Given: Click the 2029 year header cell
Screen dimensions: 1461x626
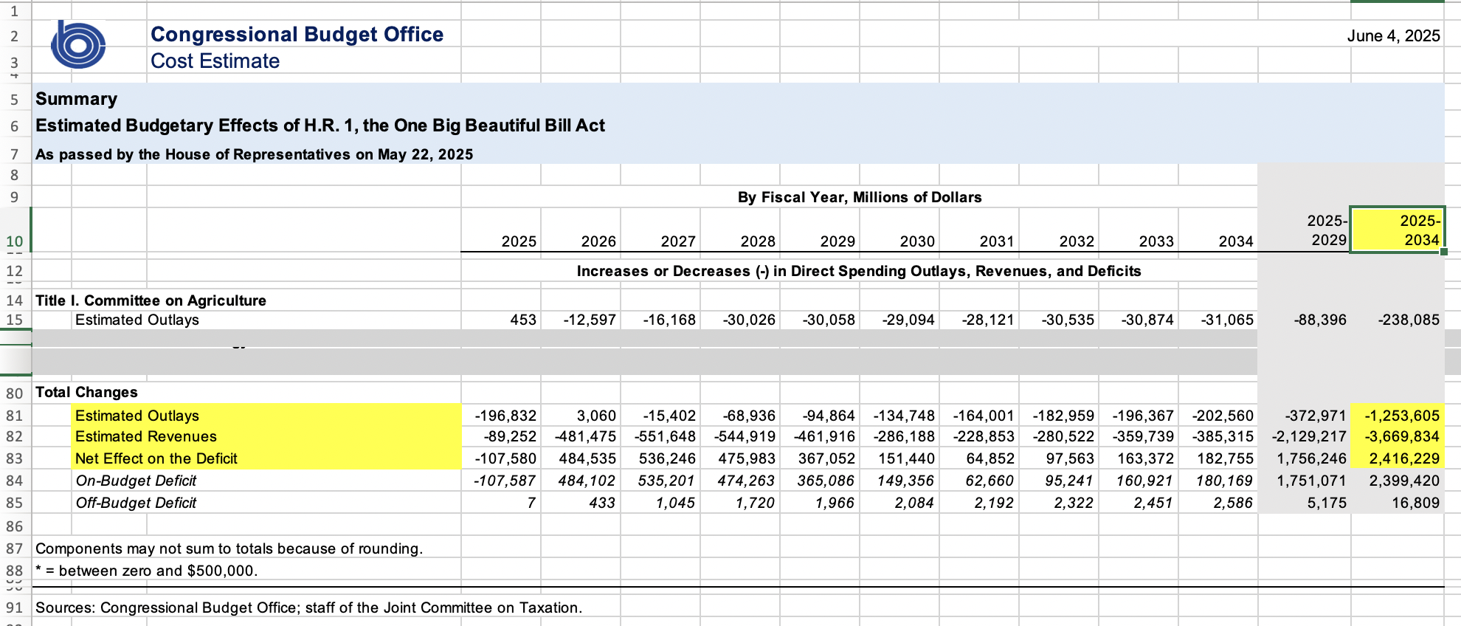Looking at the screenshot, I should [820, 230].
